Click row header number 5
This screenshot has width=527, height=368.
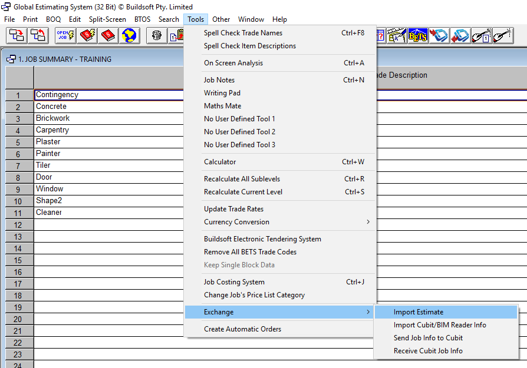[18, 142]
